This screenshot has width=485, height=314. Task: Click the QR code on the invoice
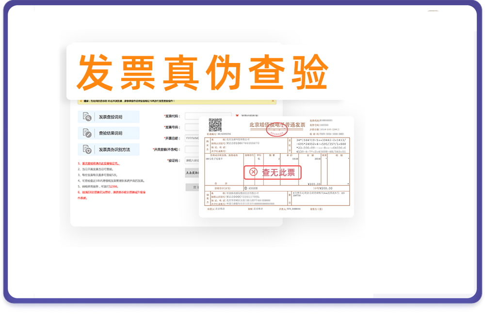coord(215,125)
